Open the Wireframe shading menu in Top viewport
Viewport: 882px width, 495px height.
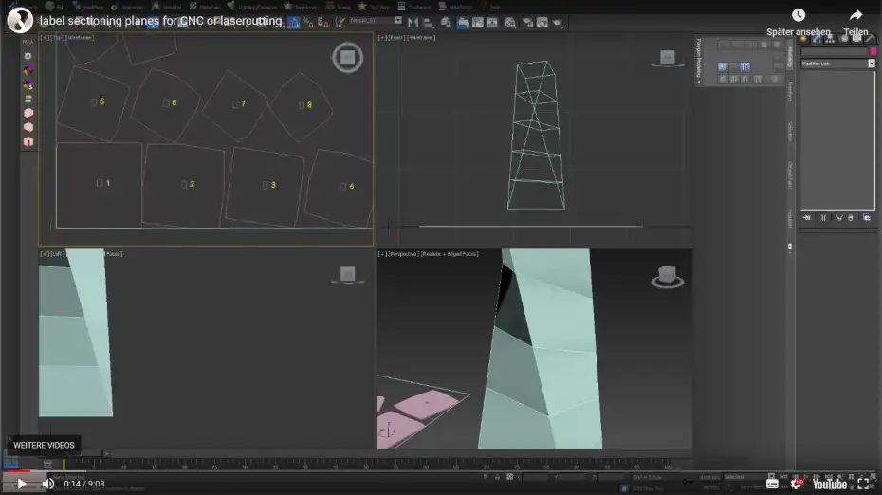(x=81, y=38)
